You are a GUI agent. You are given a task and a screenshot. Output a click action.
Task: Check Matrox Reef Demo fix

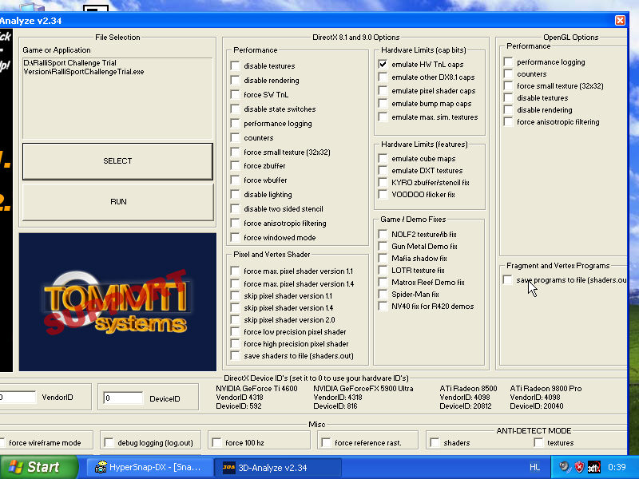(383, 282)
